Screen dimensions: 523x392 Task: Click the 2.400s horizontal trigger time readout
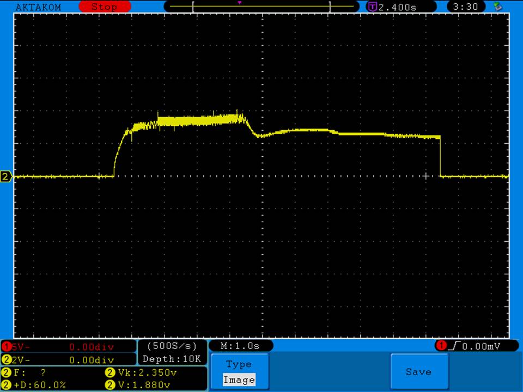pos(398,7)
